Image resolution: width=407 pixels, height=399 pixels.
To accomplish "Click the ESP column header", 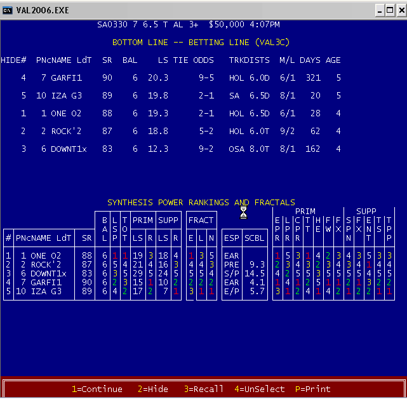I will [232, 238].
